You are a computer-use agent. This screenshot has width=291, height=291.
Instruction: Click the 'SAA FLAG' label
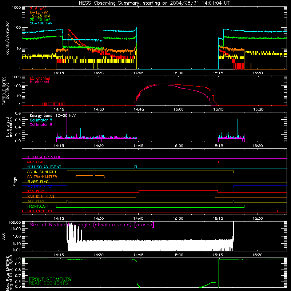point(36,191)
